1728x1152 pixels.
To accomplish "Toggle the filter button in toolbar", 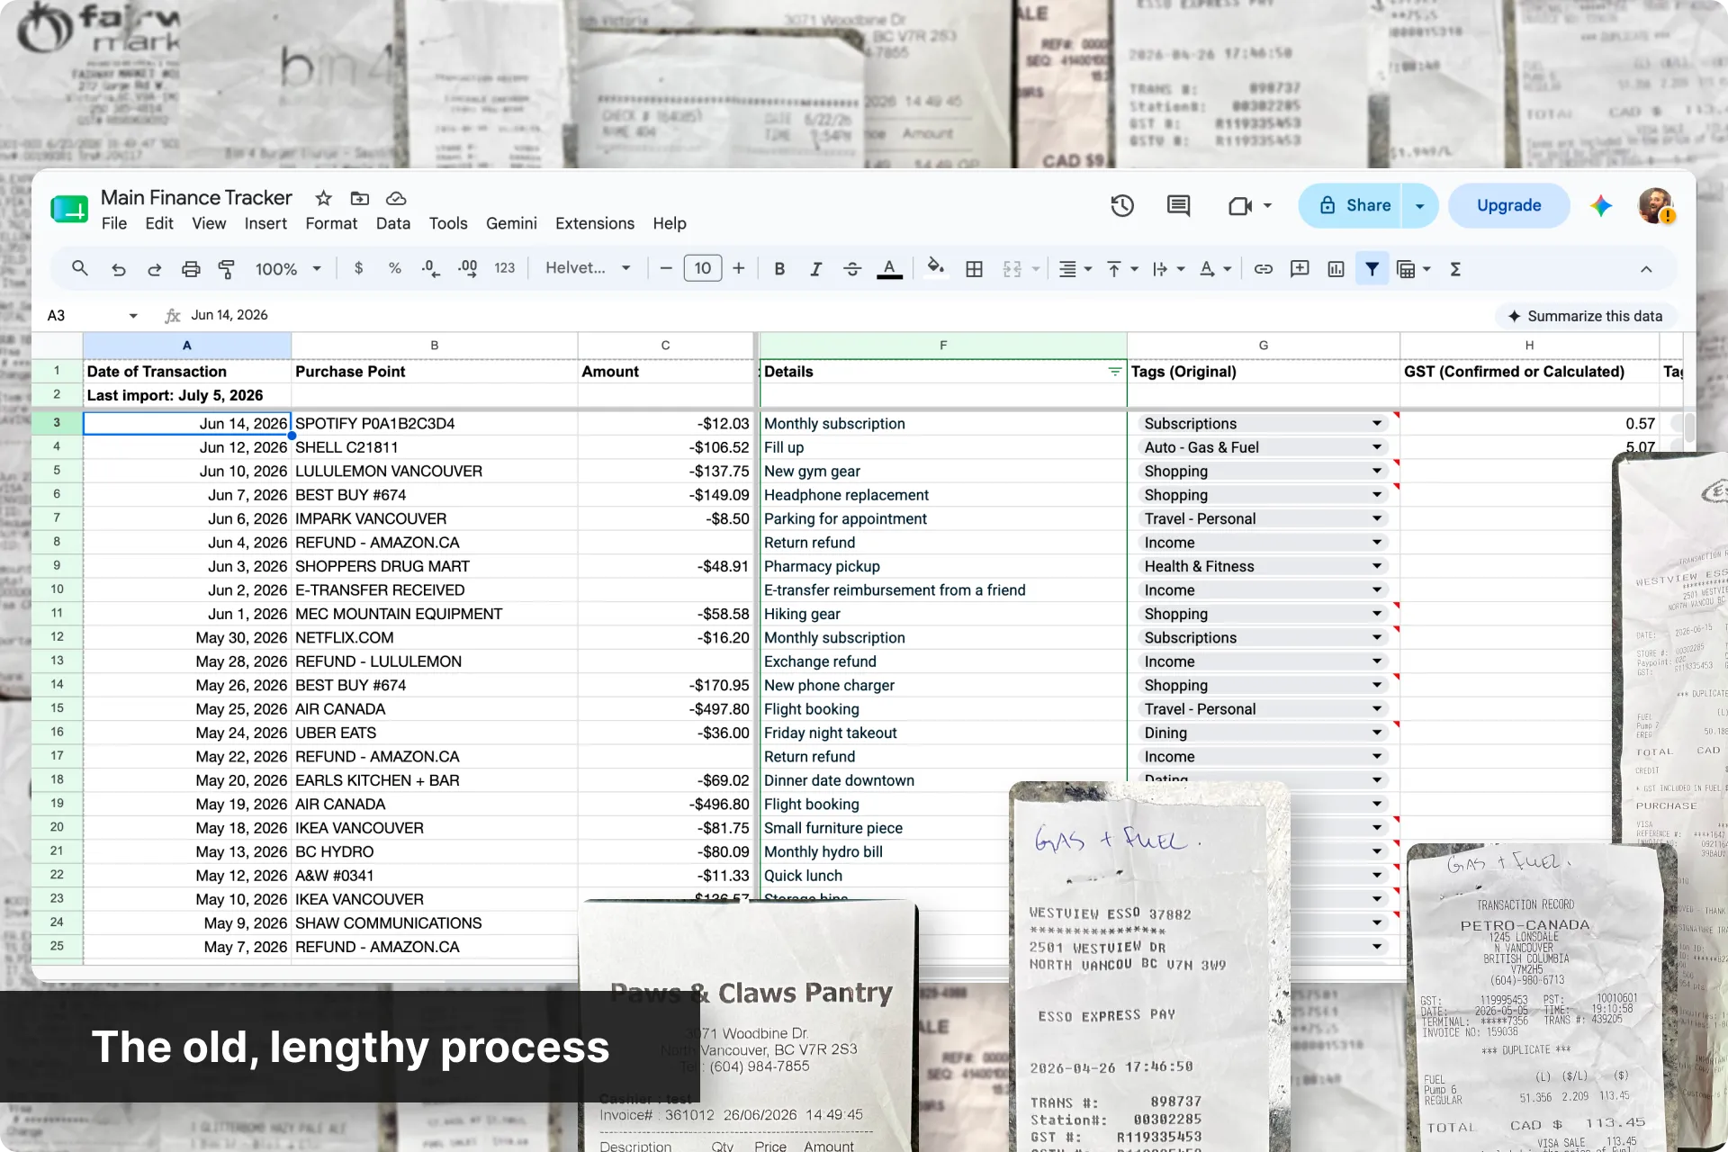I will click(x=1372, y=268).
